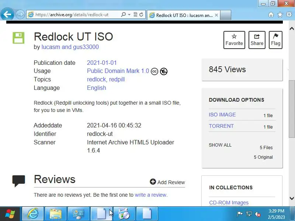Click the scrollbar up arrow

pos(292,29)
